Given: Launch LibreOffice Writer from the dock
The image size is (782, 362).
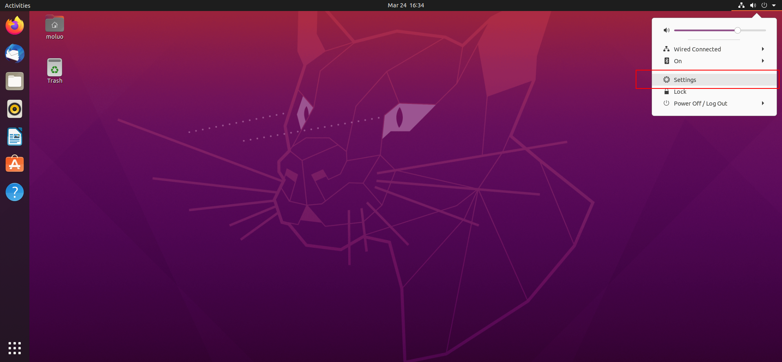Looking at the screenshot, I should click(x=15, y=137).
